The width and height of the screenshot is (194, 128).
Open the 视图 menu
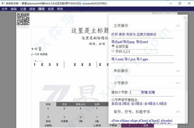click(51, 9)
